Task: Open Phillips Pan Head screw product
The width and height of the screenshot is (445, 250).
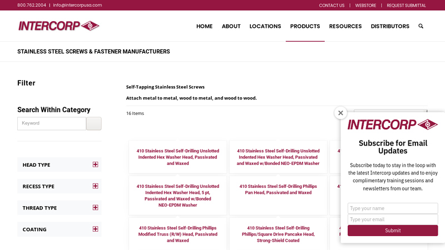Action: [278, 189]
